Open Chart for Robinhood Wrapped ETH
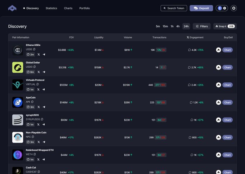 pos(227,155)
